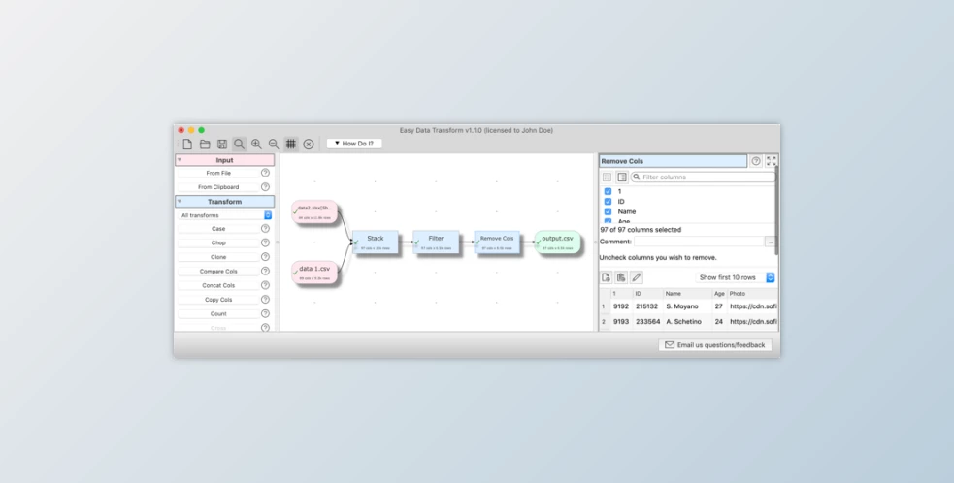Zoom in on the canvas
Screen dimensions: 954x483
click(256, 145)
